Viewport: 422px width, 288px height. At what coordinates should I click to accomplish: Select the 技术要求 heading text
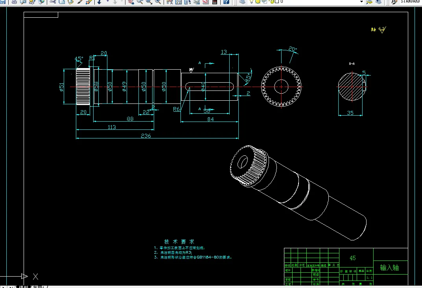[x=179, y=242]
